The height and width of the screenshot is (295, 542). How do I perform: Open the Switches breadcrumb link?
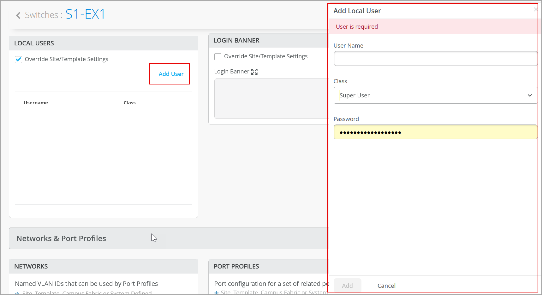point(41,15)
